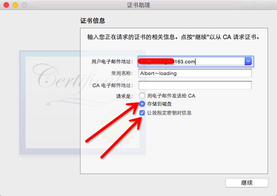Image resolution: width=277 pixels, height=196 pixels.
Task: Click the red close window button
Action: 6,5
